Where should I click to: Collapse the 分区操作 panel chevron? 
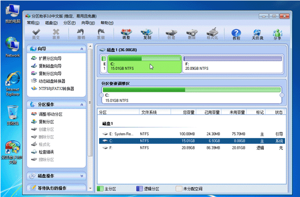click(82, 105)
